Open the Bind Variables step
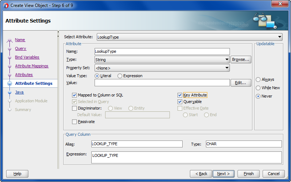The width and height of the screenshot is (291, 182). [x=27, y=57]
